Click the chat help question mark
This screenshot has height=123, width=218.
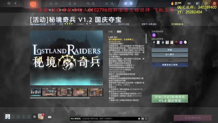[146, 119]
